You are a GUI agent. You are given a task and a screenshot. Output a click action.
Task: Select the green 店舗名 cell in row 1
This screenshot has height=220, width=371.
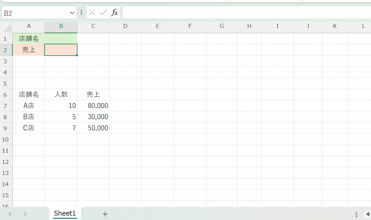tap(29, 39)
